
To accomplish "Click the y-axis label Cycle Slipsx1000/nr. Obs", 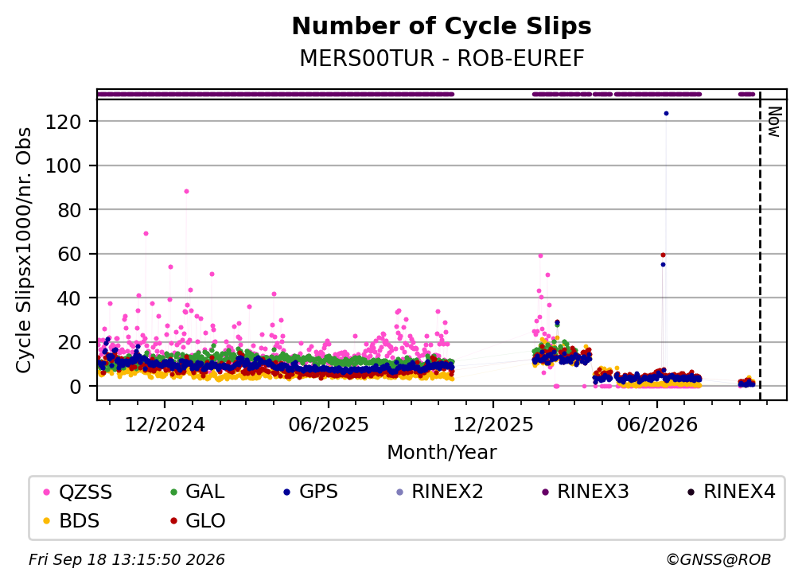I will [24, 250].
